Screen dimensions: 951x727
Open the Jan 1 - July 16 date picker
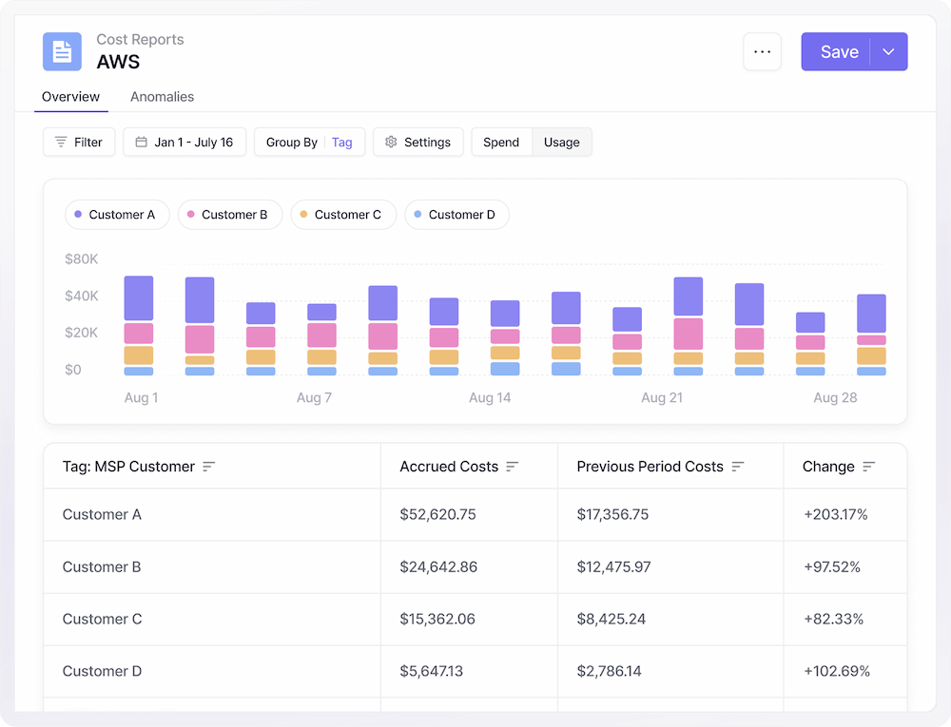pyautogui.click(x=184, y=143)
